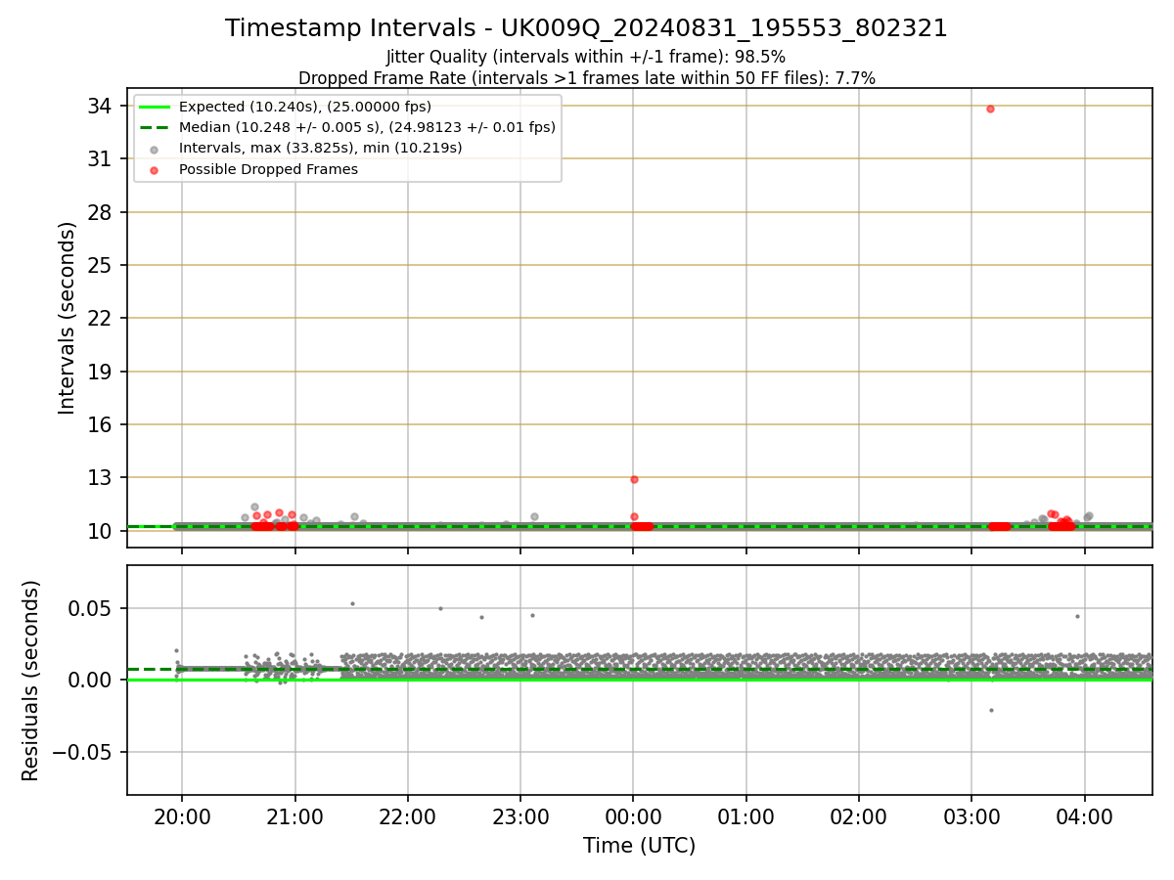
Task: Click the 13 tick label on the intervals axis
Action: 101,477
